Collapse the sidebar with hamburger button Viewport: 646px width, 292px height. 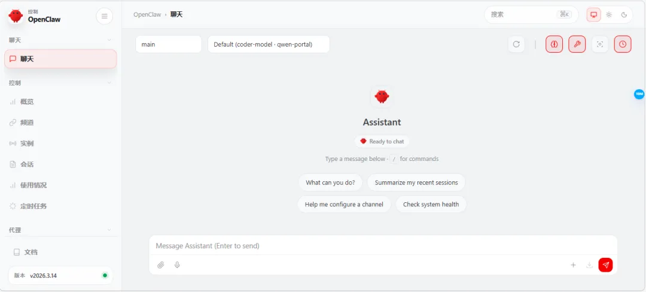point(104,17)
